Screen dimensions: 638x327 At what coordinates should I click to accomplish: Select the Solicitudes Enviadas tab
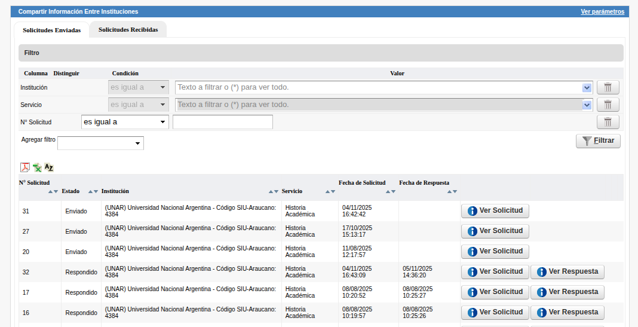[x=51, y=30]
